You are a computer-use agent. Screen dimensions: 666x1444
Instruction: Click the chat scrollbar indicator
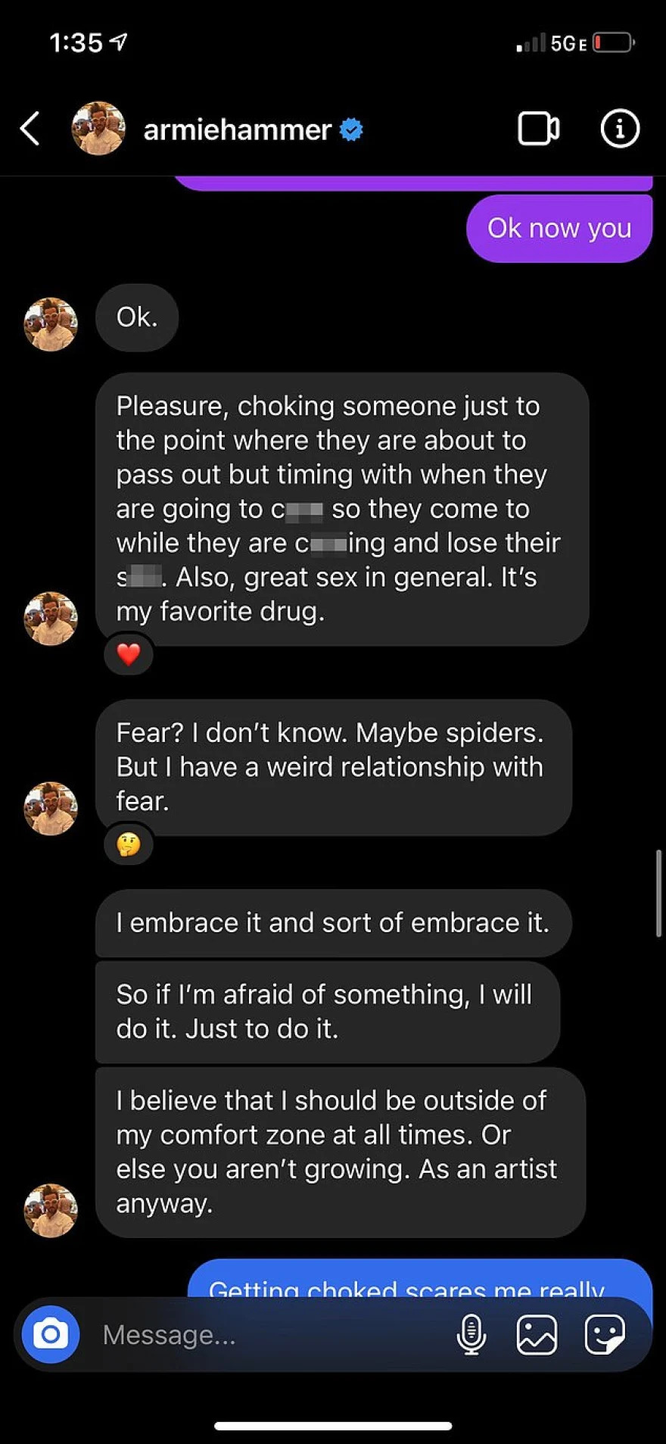pos(658,894)
